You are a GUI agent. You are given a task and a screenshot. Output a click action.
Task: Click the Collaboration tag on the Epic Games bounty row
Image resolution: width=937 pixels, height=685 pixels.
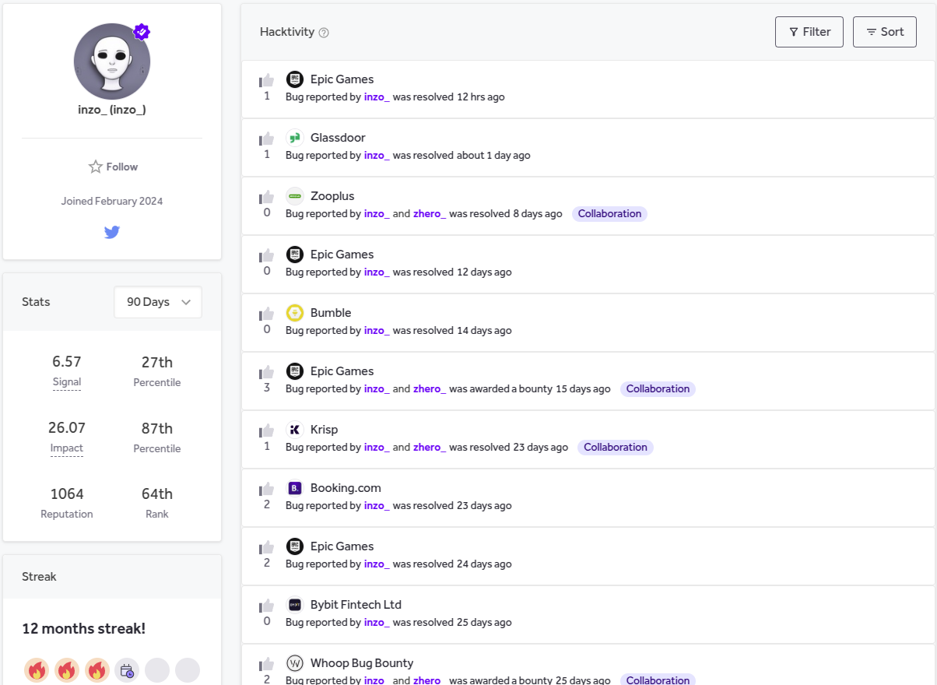click(658, 388)
